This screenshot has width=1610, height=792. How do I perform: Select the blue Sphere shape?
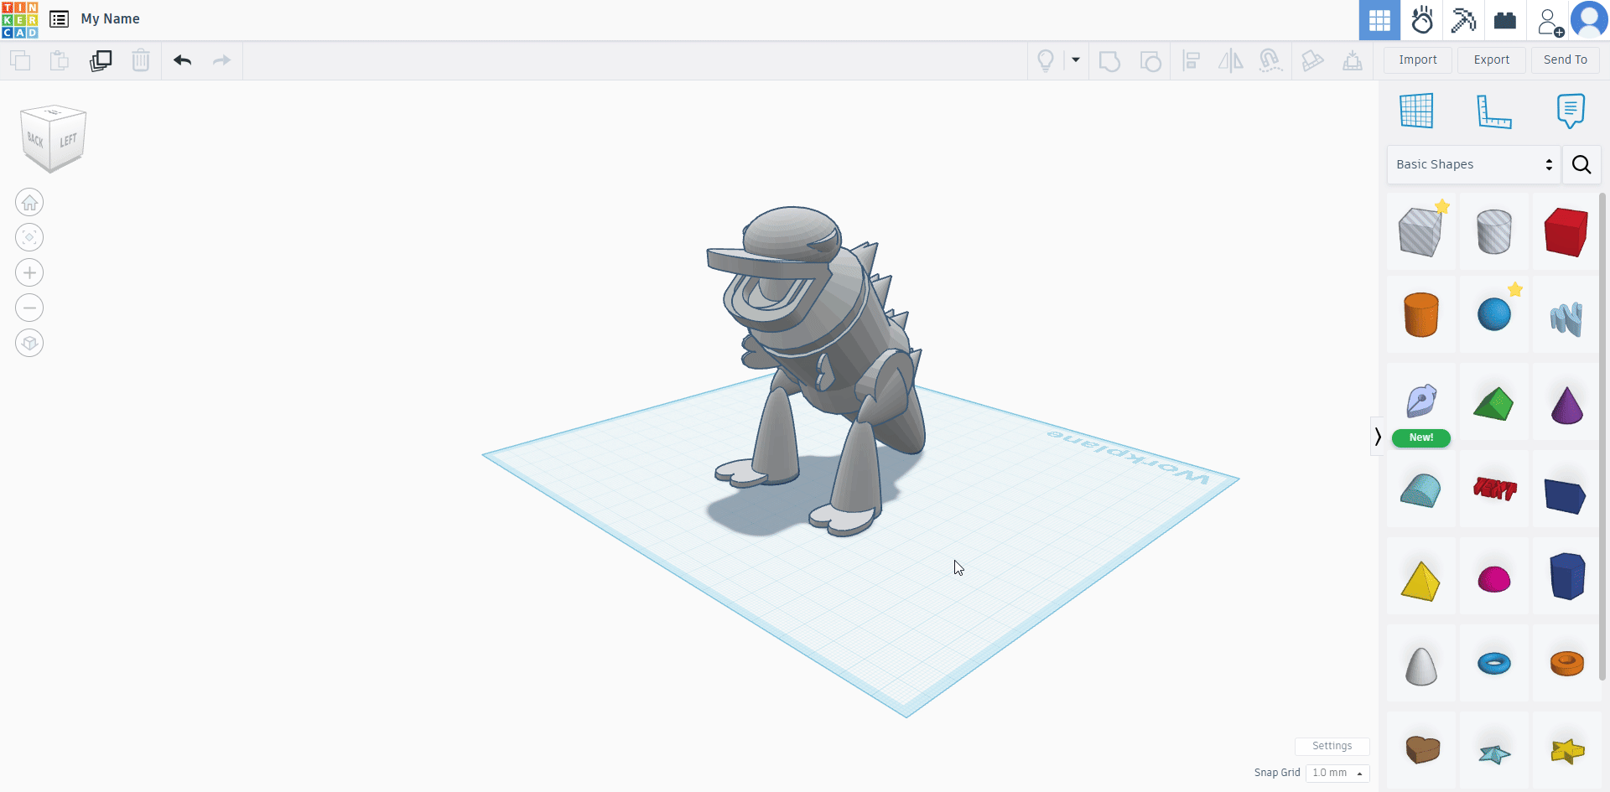[x=1493, y=315]
